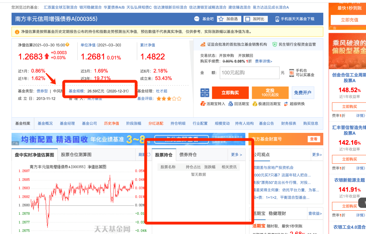Click the 定投 100元起投 button
This screenshot has height=234, width=366.
tap(270, 93)
